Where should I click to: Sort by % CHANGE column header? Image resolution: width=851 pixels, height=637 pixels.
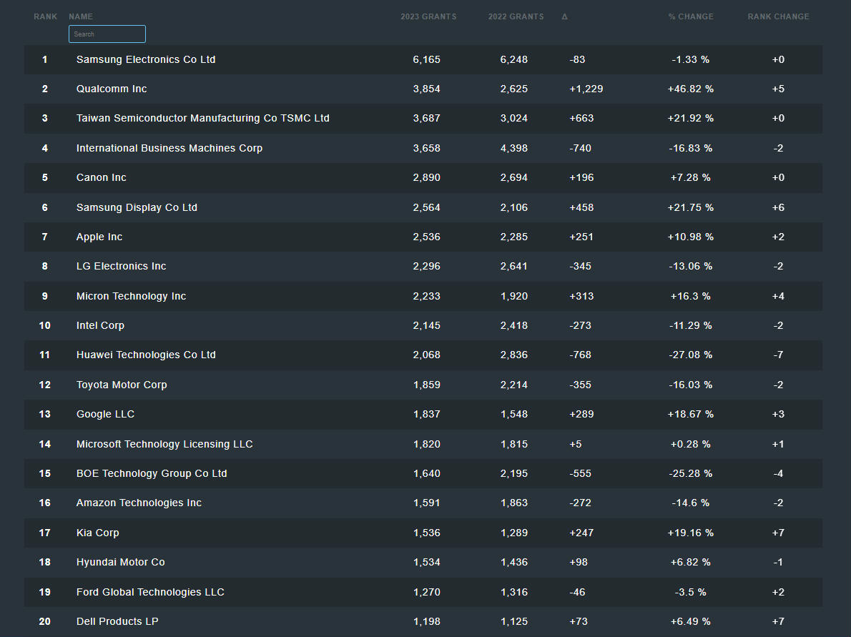pyautogui.click(x=691, y=17)
